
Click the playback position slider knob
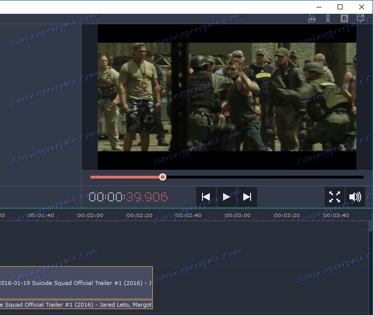click(x=163, y=177)
